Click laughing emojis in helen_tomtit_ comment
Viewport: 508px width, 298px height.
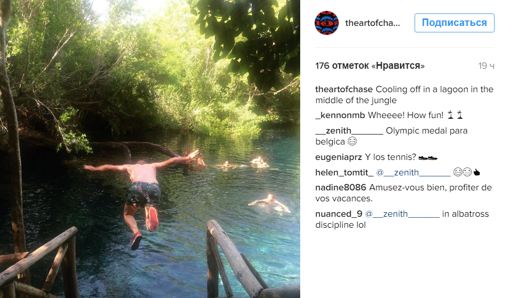(x=463, y=172)
